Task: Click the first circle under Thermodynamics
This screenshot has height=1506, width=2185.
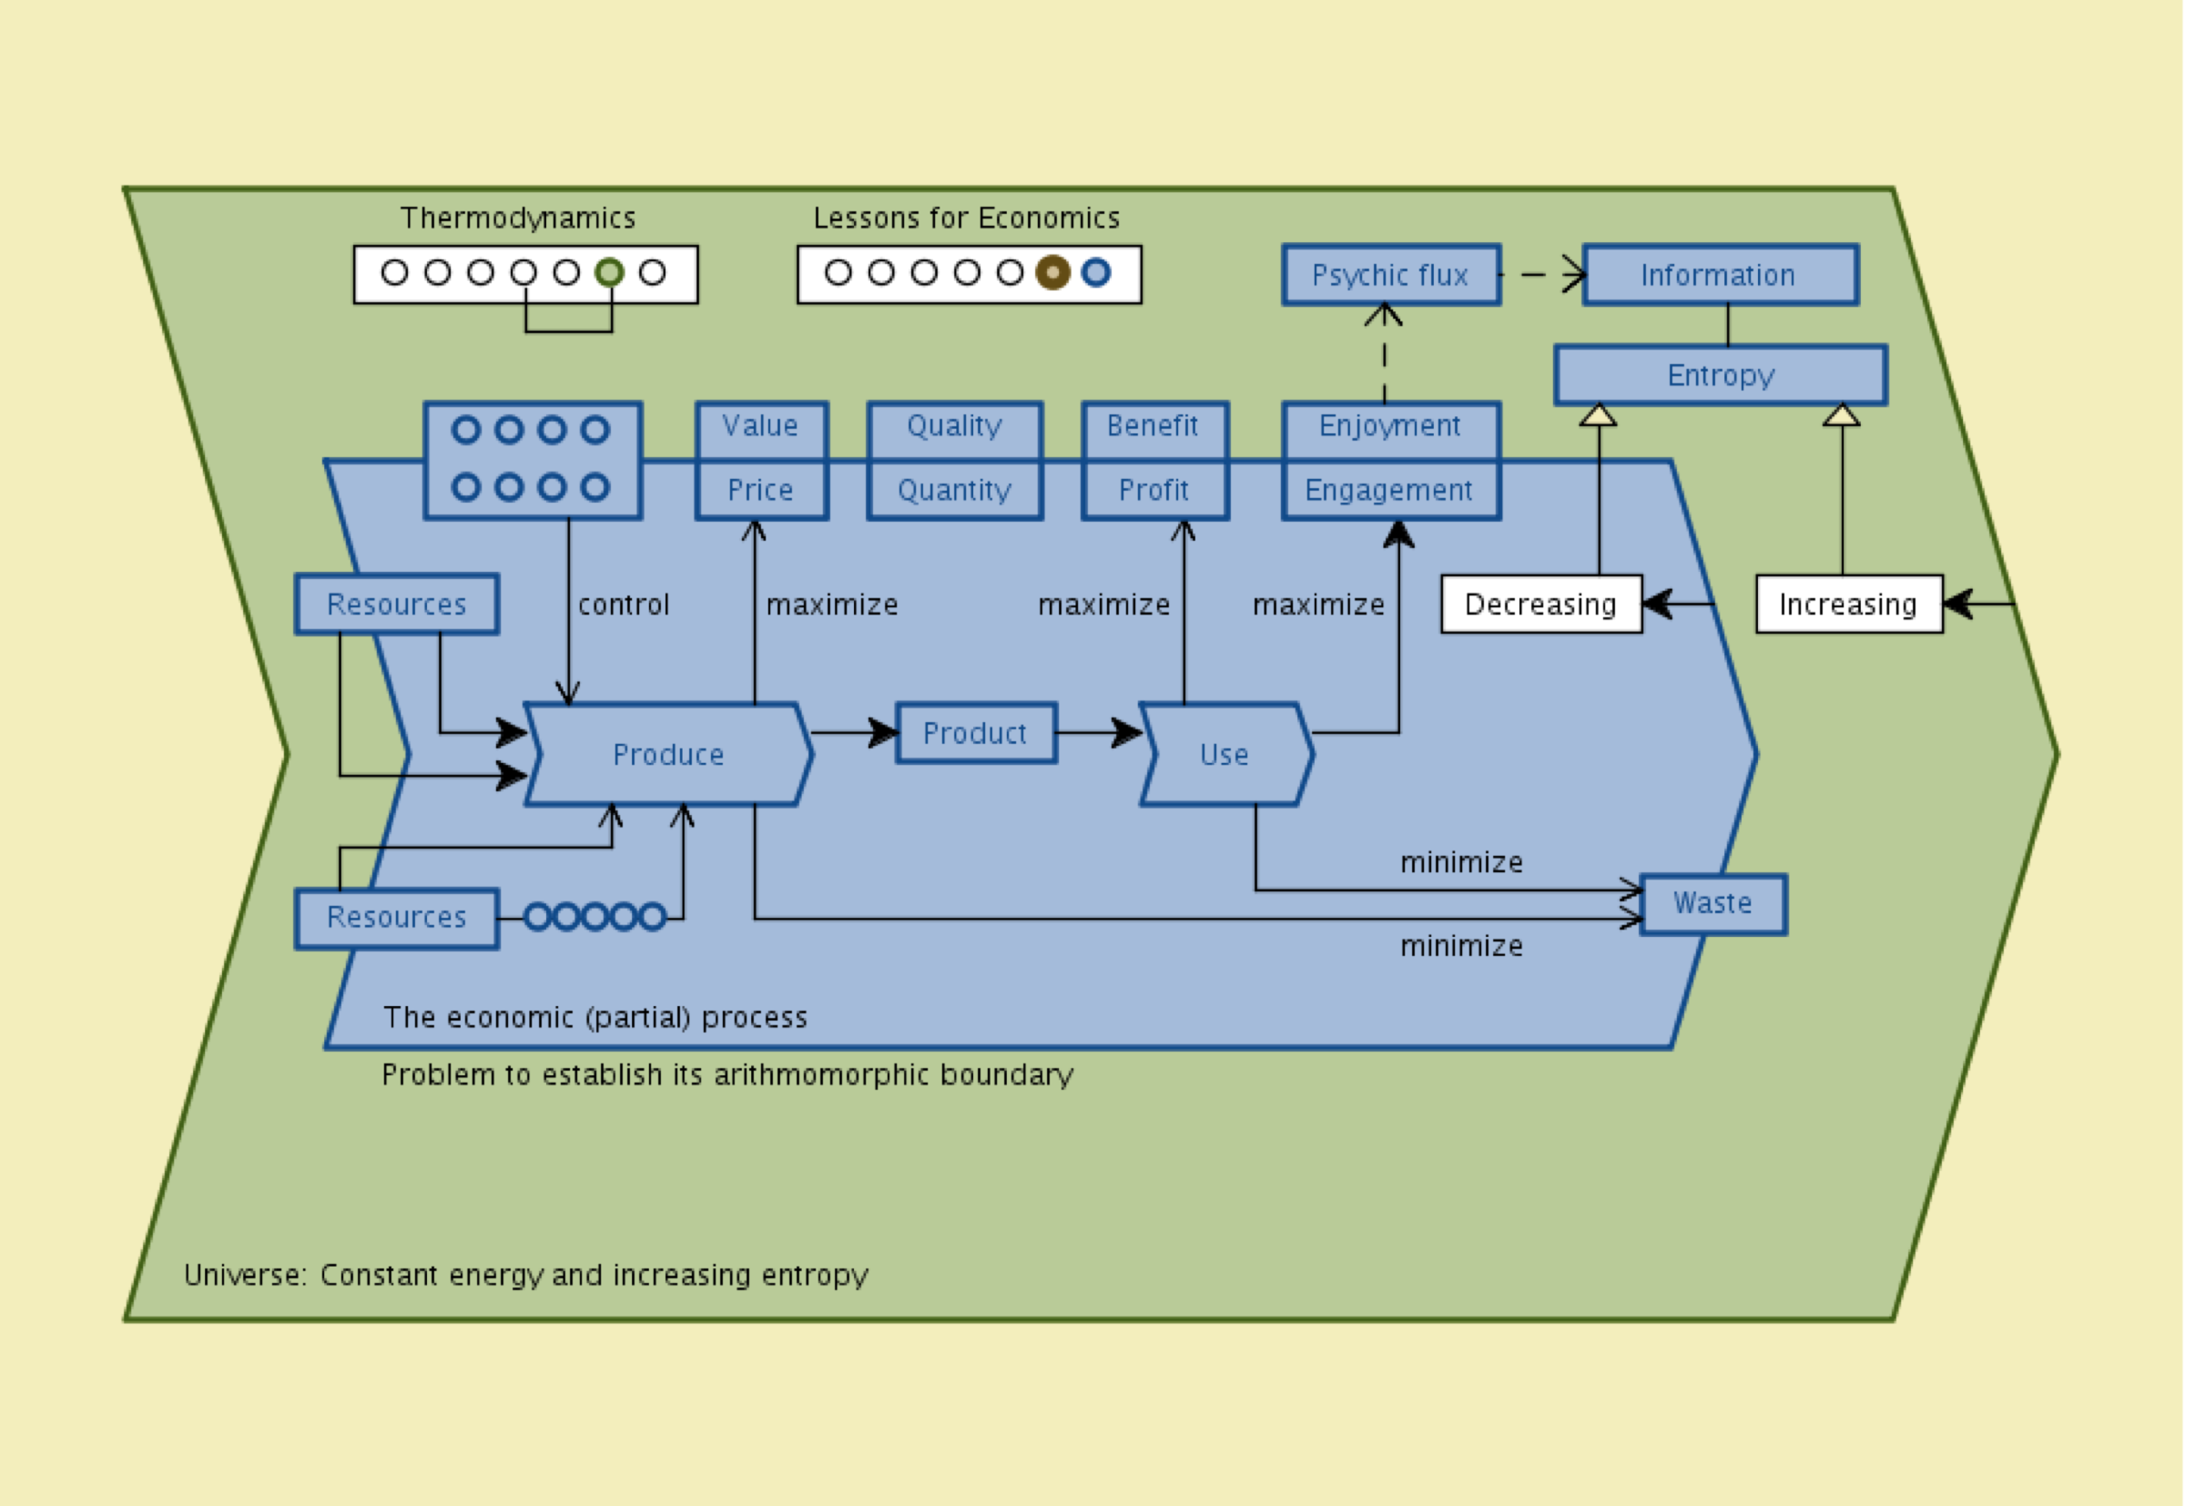Action: (394, 273)
